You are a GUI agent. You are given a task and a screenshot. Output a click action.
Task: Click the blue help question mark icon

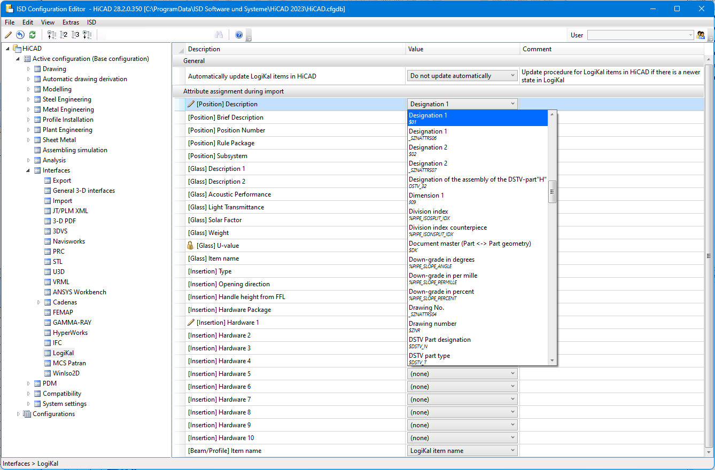coord(239,35)
